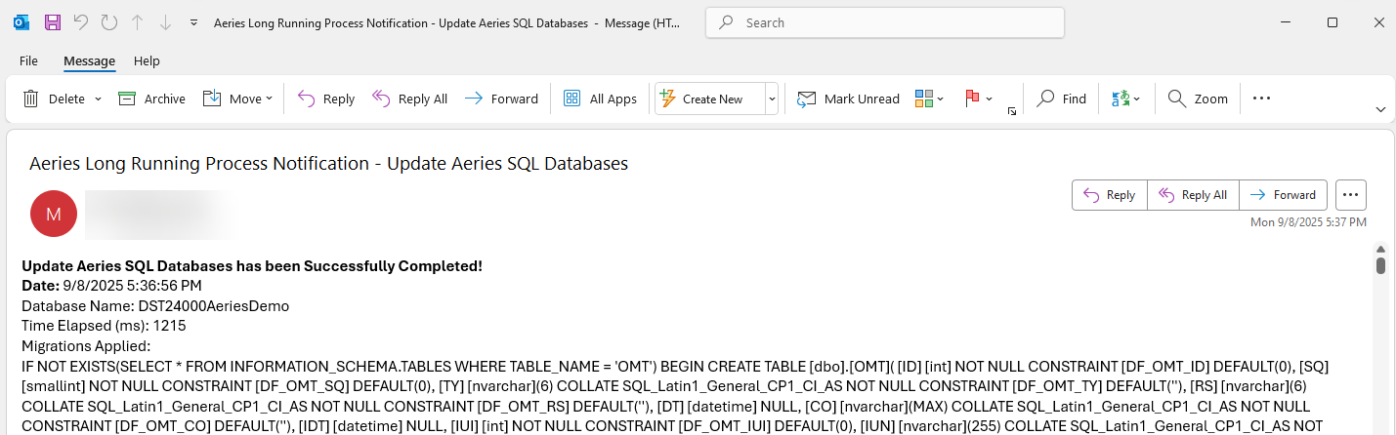This screenshot has height=435, width=1396.
Task: Click Reply All in the ribbon
Action: click(410, 99)
